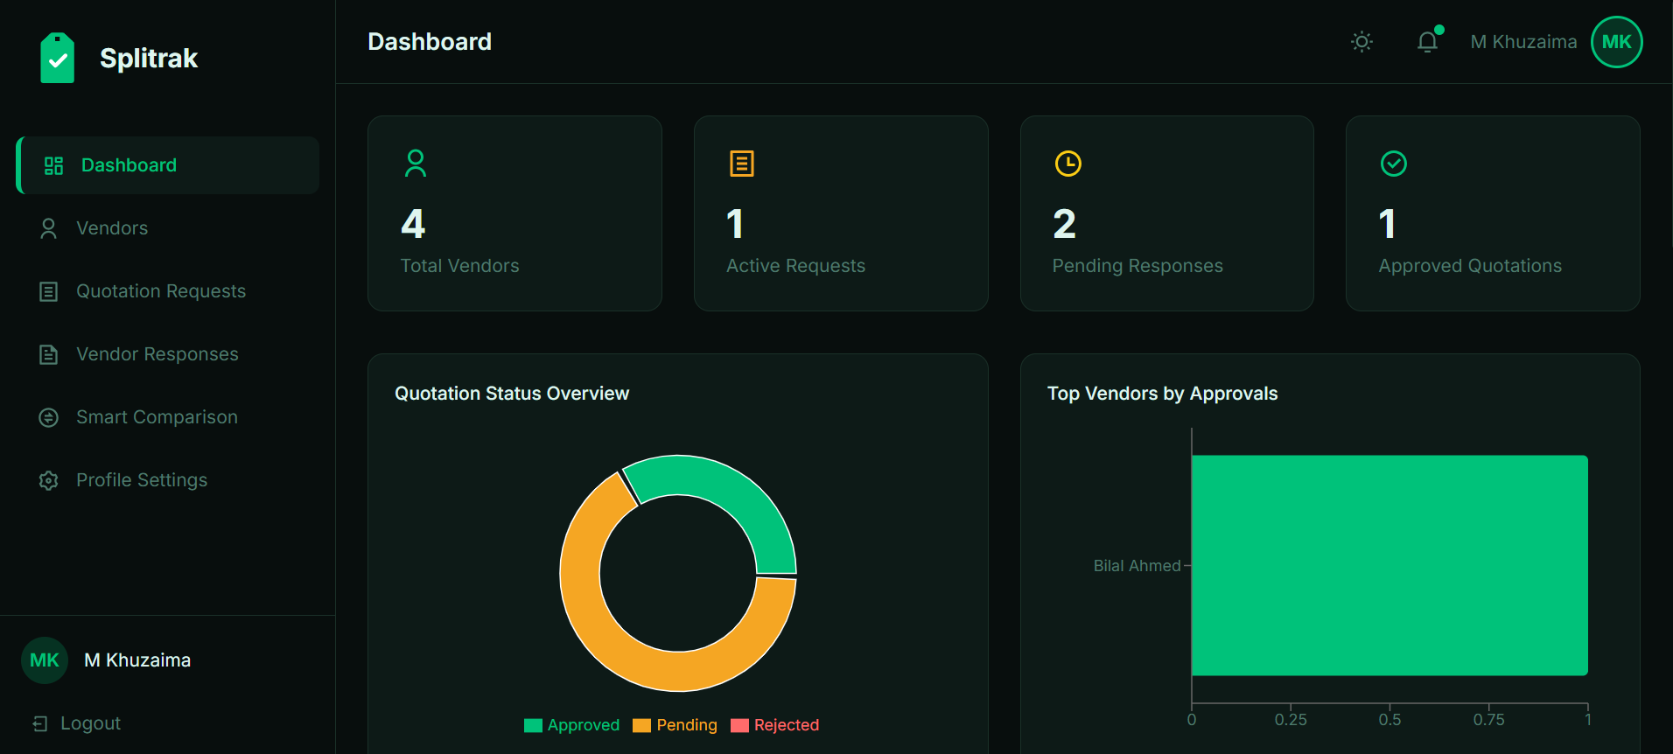Click the Approved Quotations checkmark icon
Image resolution: width=1673 pixels, height=754 pixels.
coord(1394,164)
